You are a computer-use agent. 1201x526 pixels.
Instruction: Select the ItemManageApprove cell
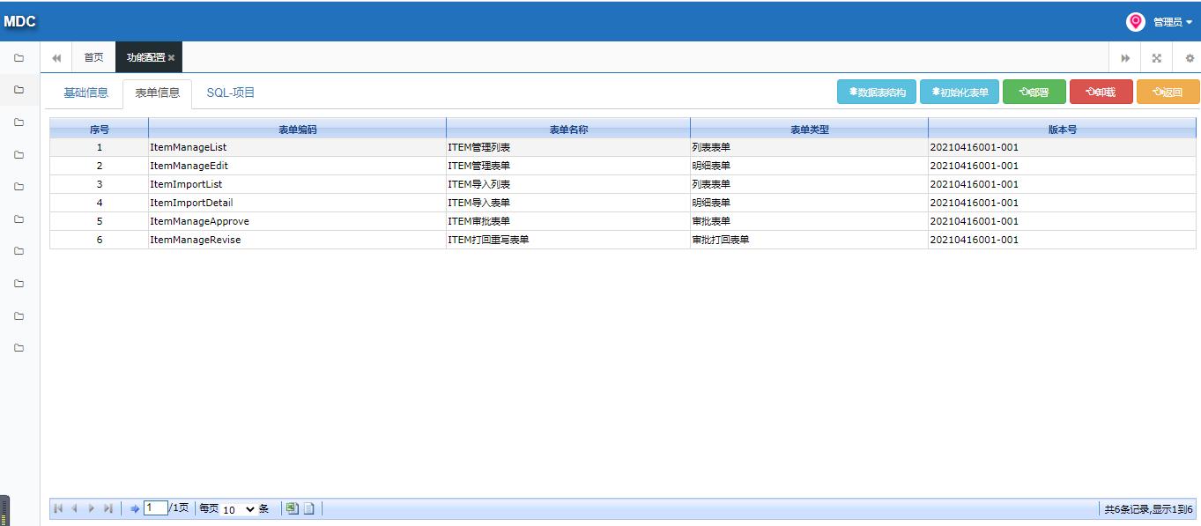click(x=298, y=221)
